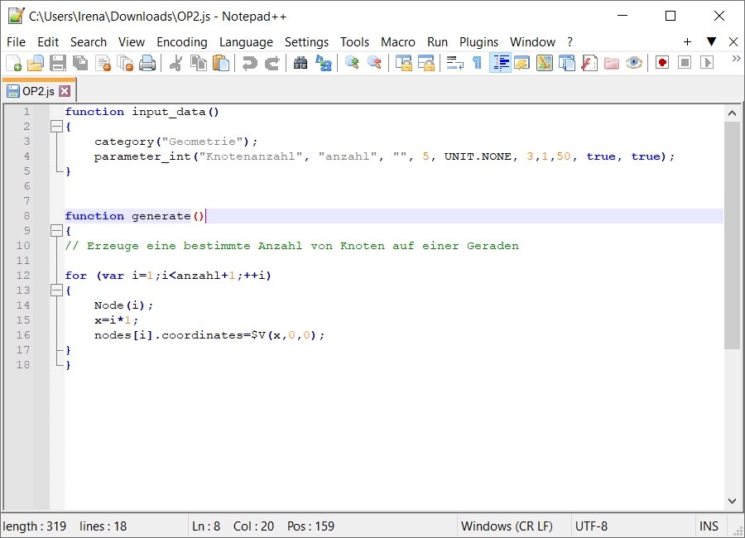The width and height of the screenshot is (745, 538).
Task: Collapse the input_data function fold at line 2
Action: point(56,127)
